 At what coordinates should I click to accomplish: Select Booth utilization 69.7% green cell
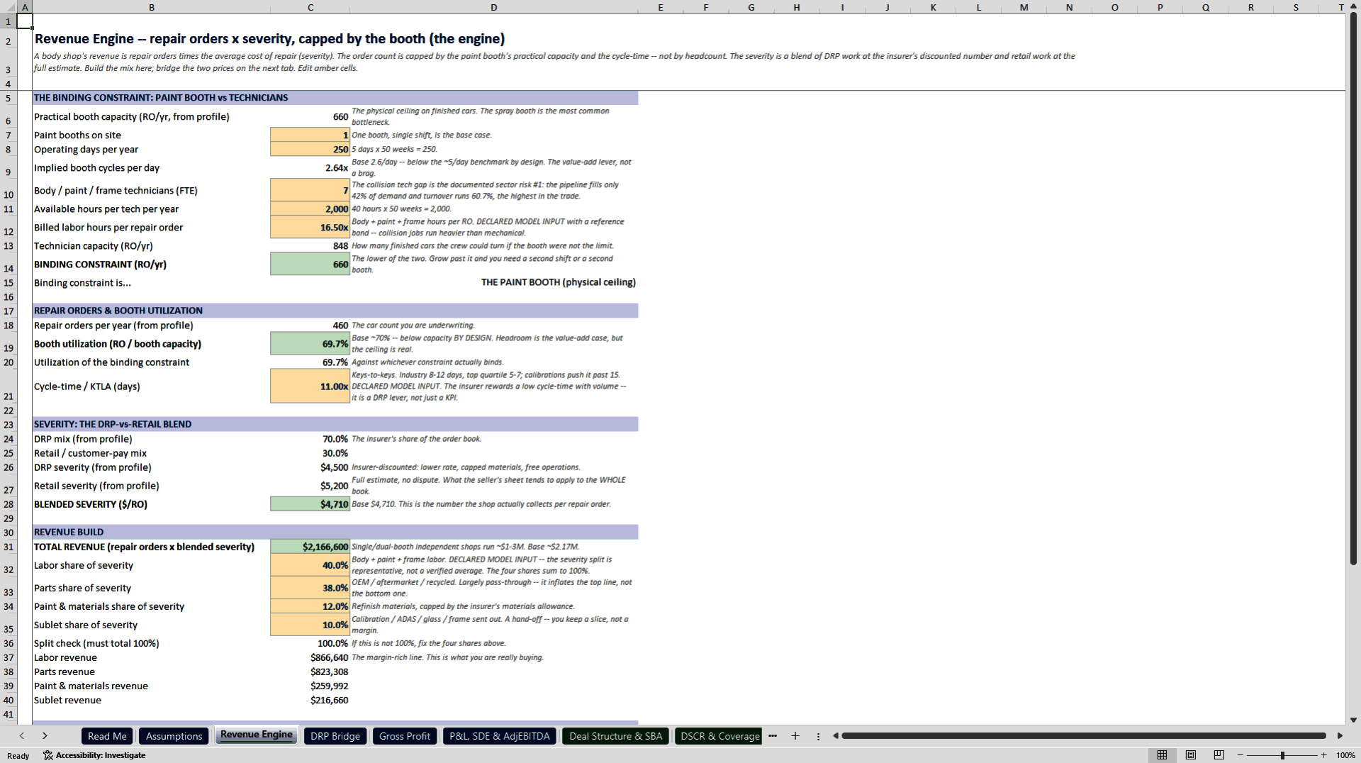coord(310,343)
